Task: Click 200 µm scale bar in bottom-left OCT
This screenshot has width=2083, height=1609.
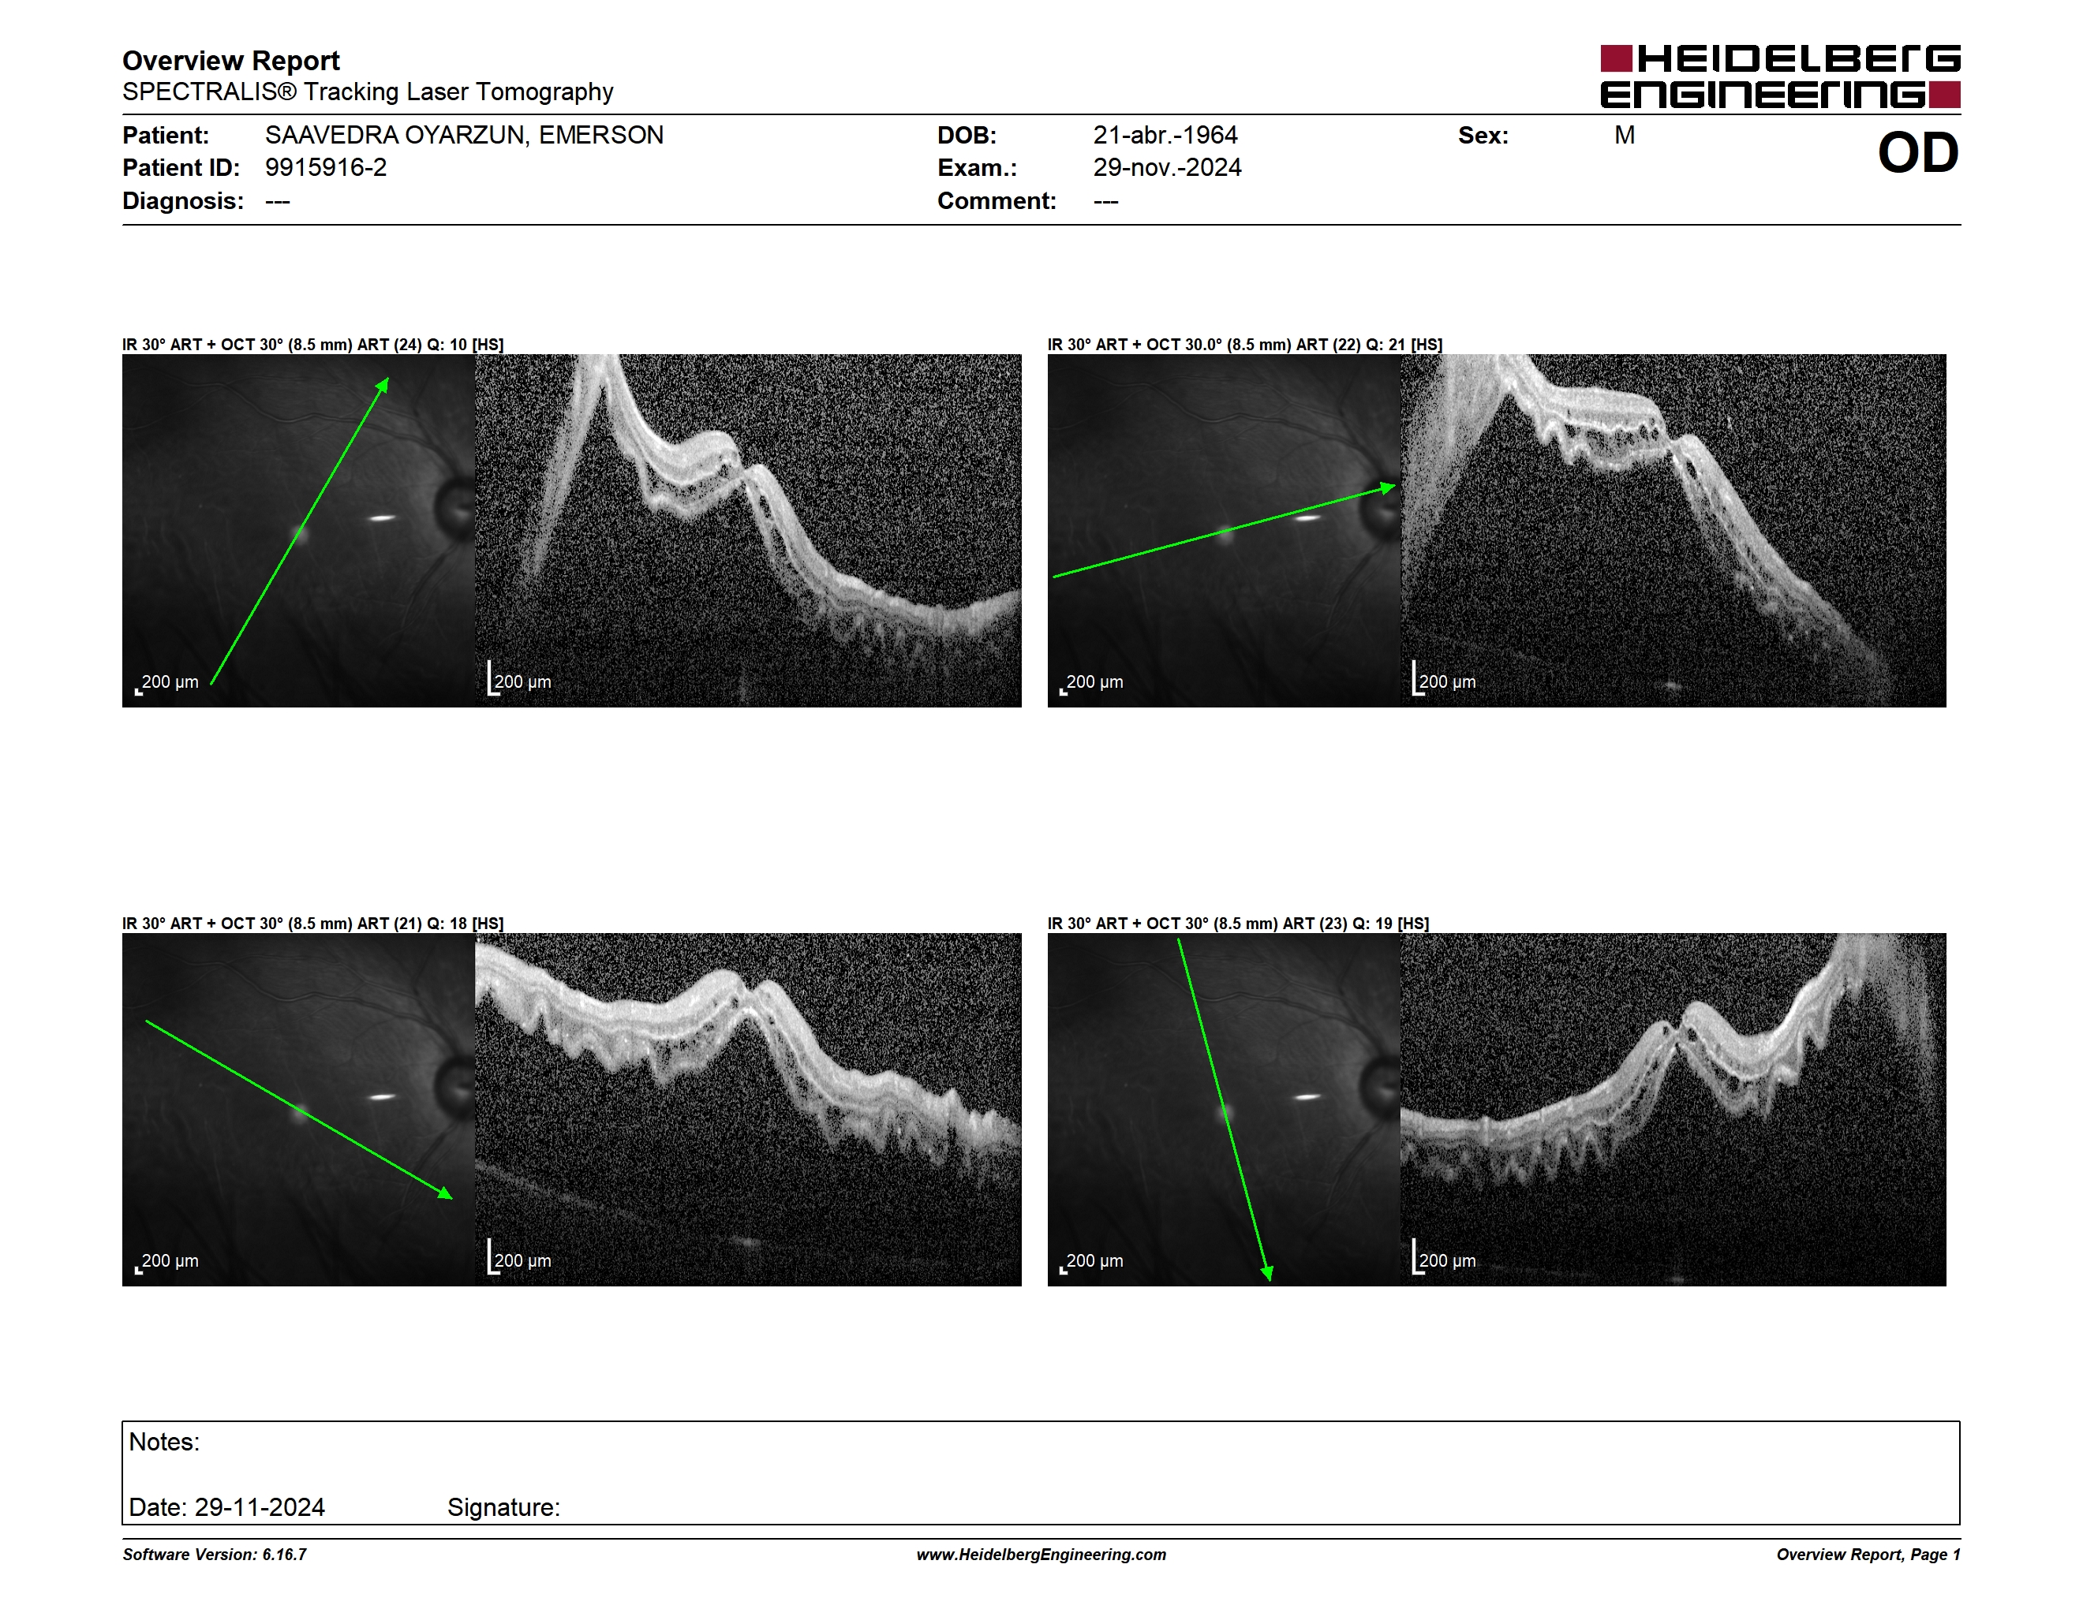Action: coord(519,1257)
